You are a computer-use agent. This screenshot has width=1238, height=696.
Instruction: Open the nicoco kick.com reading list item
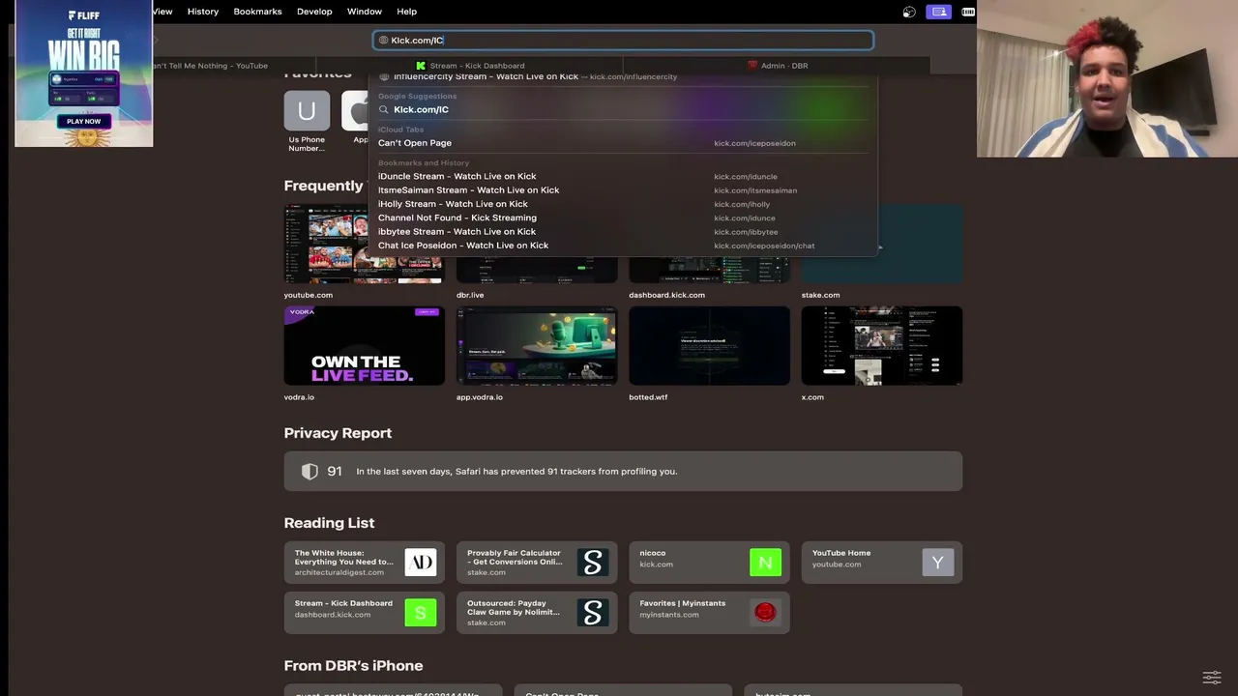coord(709,563)
